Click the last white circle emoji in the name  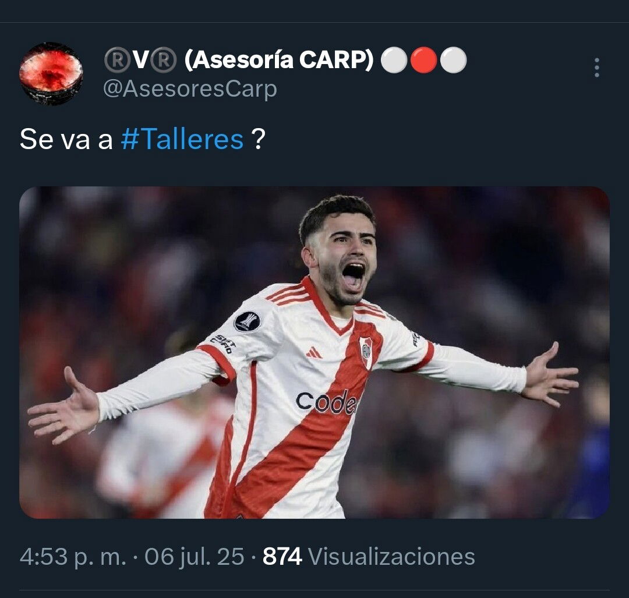tap(453, 60)
